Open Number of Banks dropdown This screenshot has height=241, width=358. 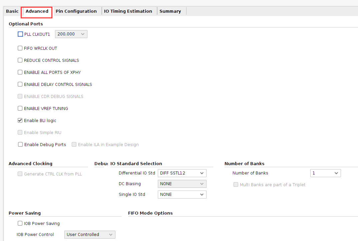tap(325, 173)
